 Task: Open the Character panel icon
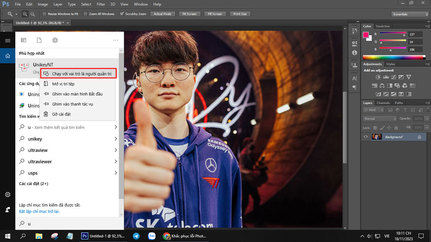[354, 78]
